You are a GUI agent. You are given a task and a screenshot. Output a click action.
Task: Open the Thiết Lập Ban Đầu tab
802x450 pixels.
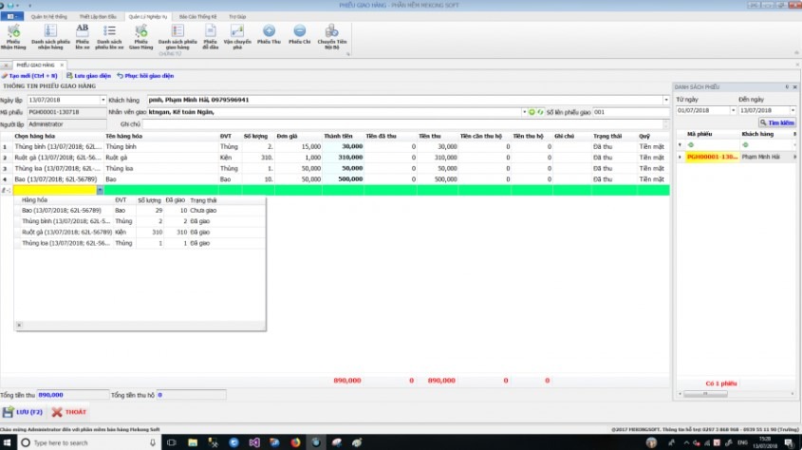click(96, 16)
